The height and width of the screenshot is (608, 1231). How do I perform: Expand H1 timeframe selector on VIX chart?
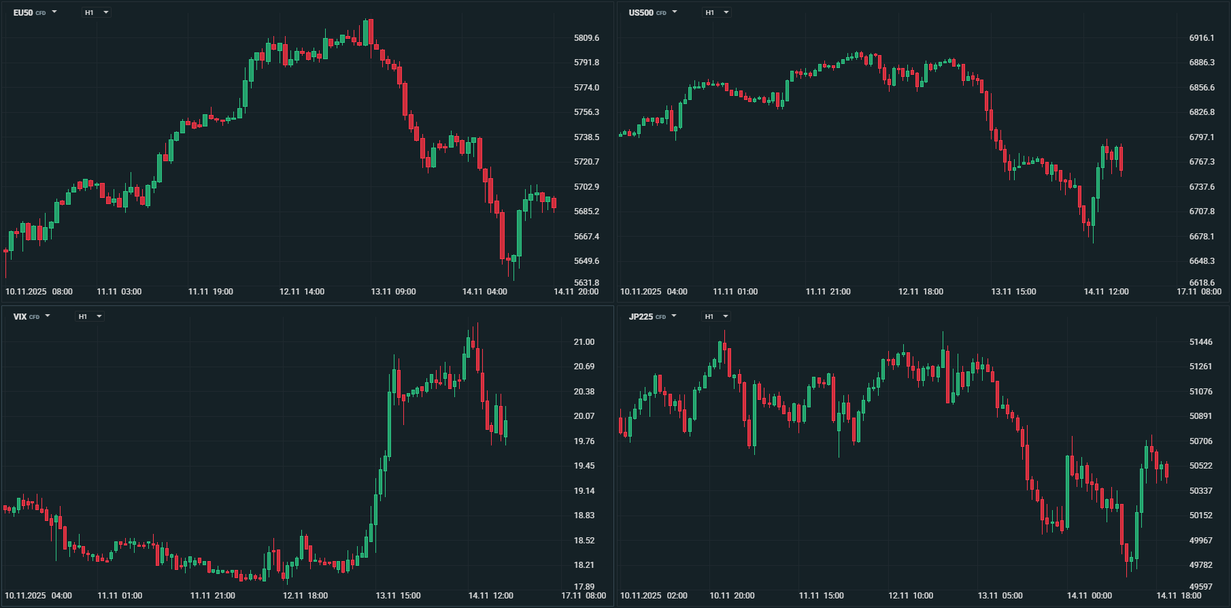pos(90,316)
